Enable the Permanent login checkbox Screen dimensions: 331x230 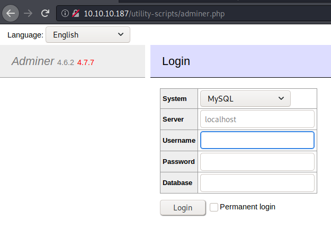[x=214, y=207]
